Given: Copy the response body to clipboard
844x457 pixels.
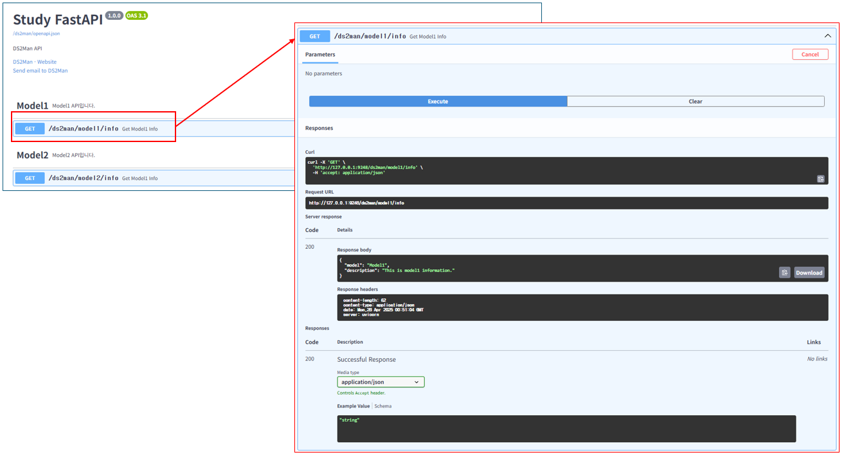Looking at the screenshot, I should (784, 273).
